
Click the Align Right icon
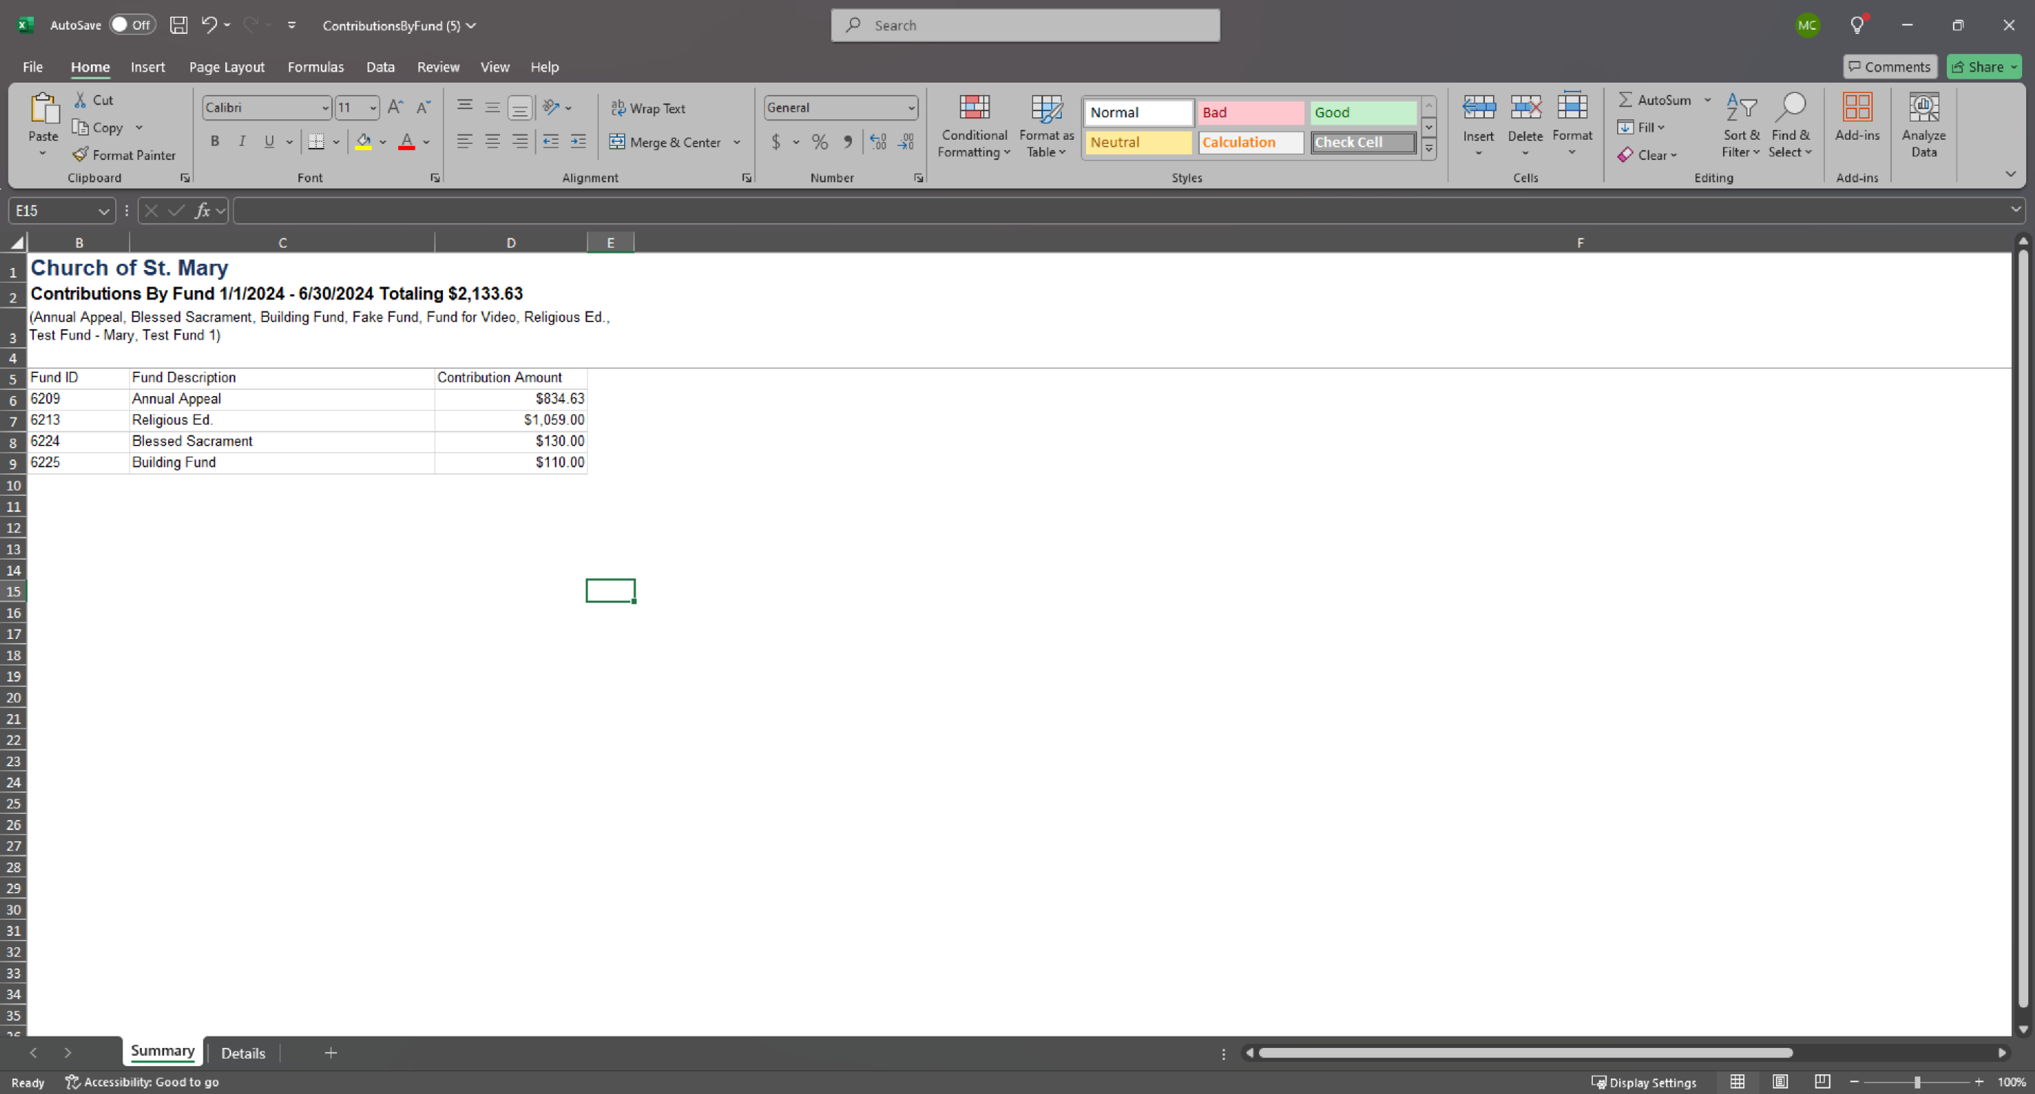pyautogui.click(x=520, y=141)
